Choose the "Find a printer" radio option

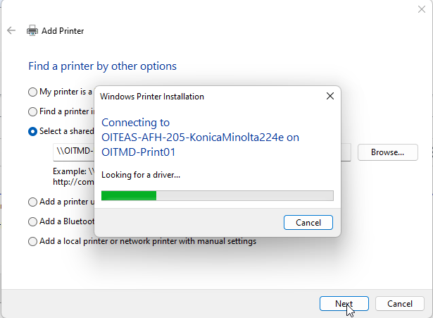[x=33, y=111]
